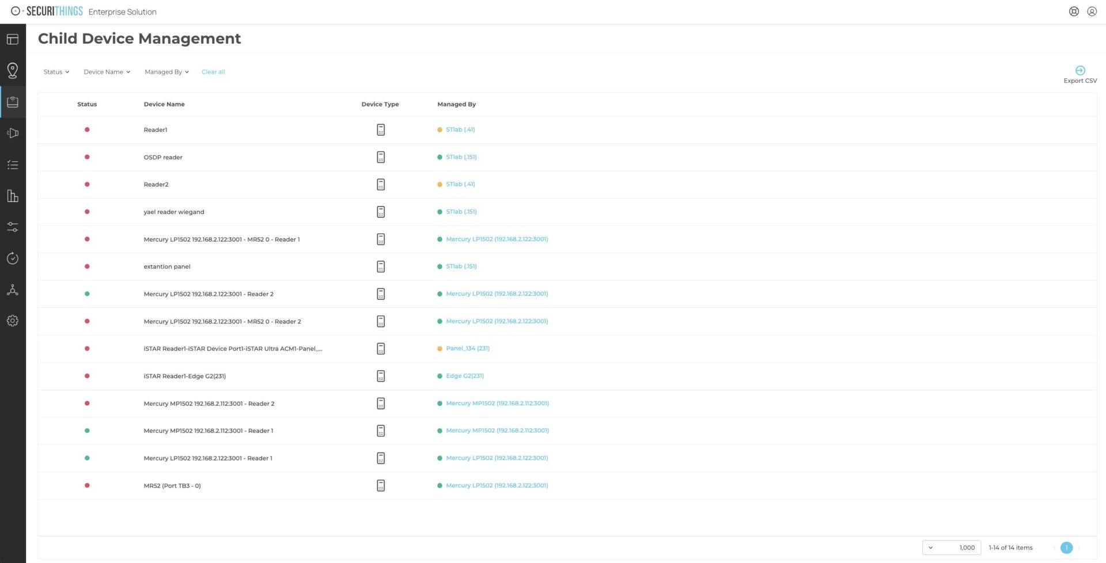Screen dimensions: 1106x563
Task: Expand the Managed By filter dropdown
Action: coord(167,72)
